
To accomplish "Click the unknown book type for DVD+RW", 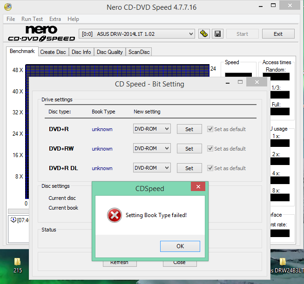I will pyautogui.click(x=102, y=149).
